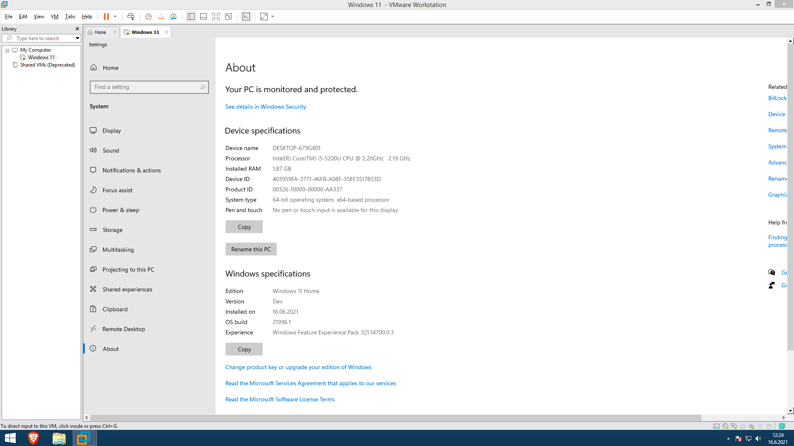Copy the Windows specifications
This screenshot has width=794, height=446.
(244, 349)
